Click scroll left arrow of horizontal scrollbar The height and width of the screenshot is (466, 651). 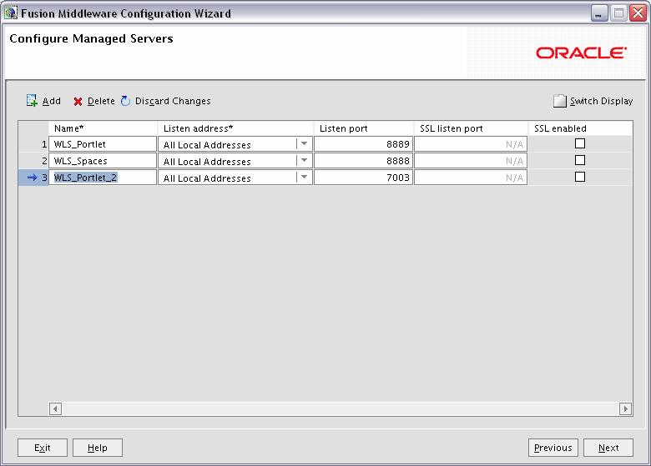click(x=55, y=408)
